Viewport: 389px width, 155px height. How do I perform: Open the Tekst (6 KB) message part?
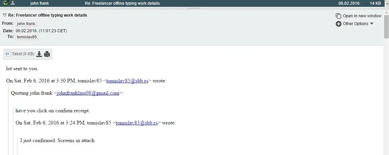pyautogui.click(x=23, y=54)
